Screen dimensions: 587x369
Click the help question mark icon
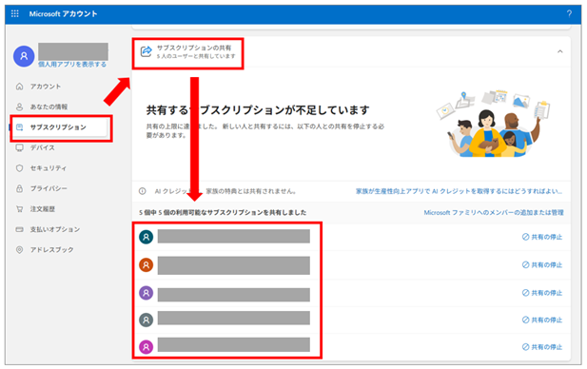pos(569,14)
